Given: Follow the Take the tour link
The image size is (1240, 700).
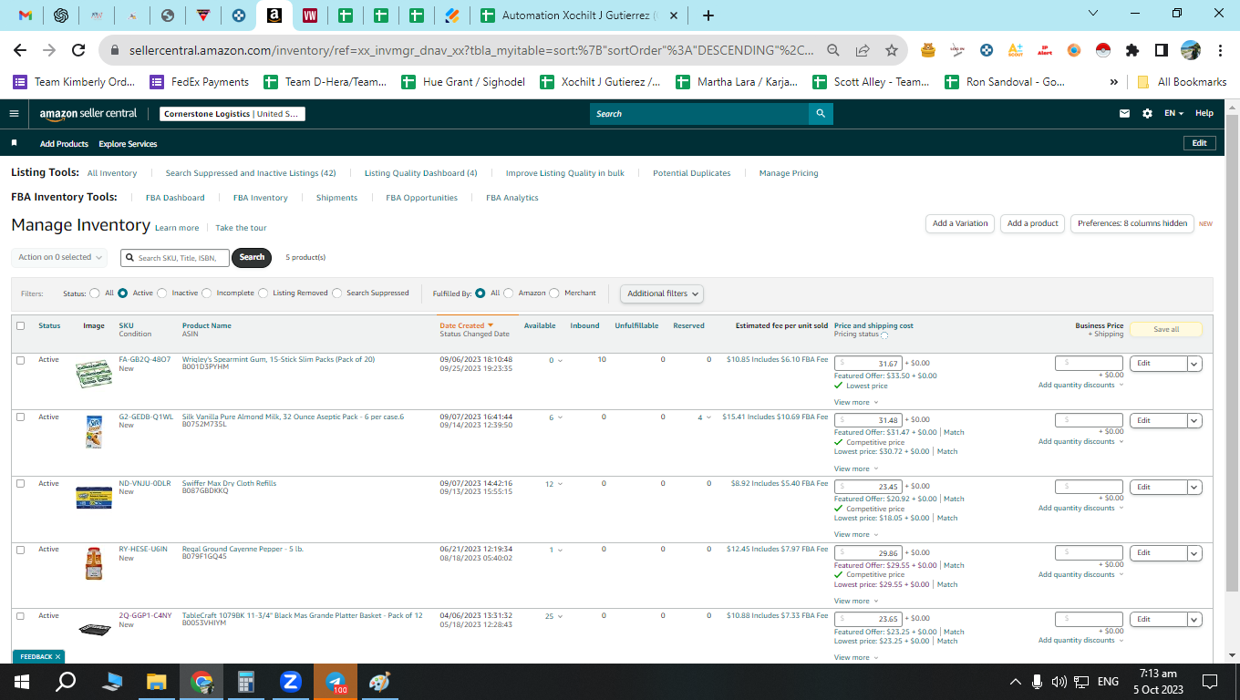Looking at the screenshot, I should point(241,228).
